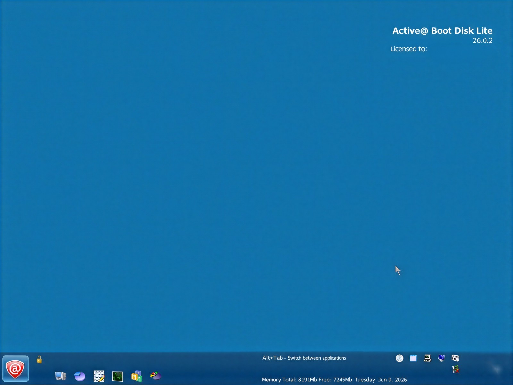Open the colored squares disk image icon
Image resolution: width=513 pixels, height=385 pixels.
[137, 376]
